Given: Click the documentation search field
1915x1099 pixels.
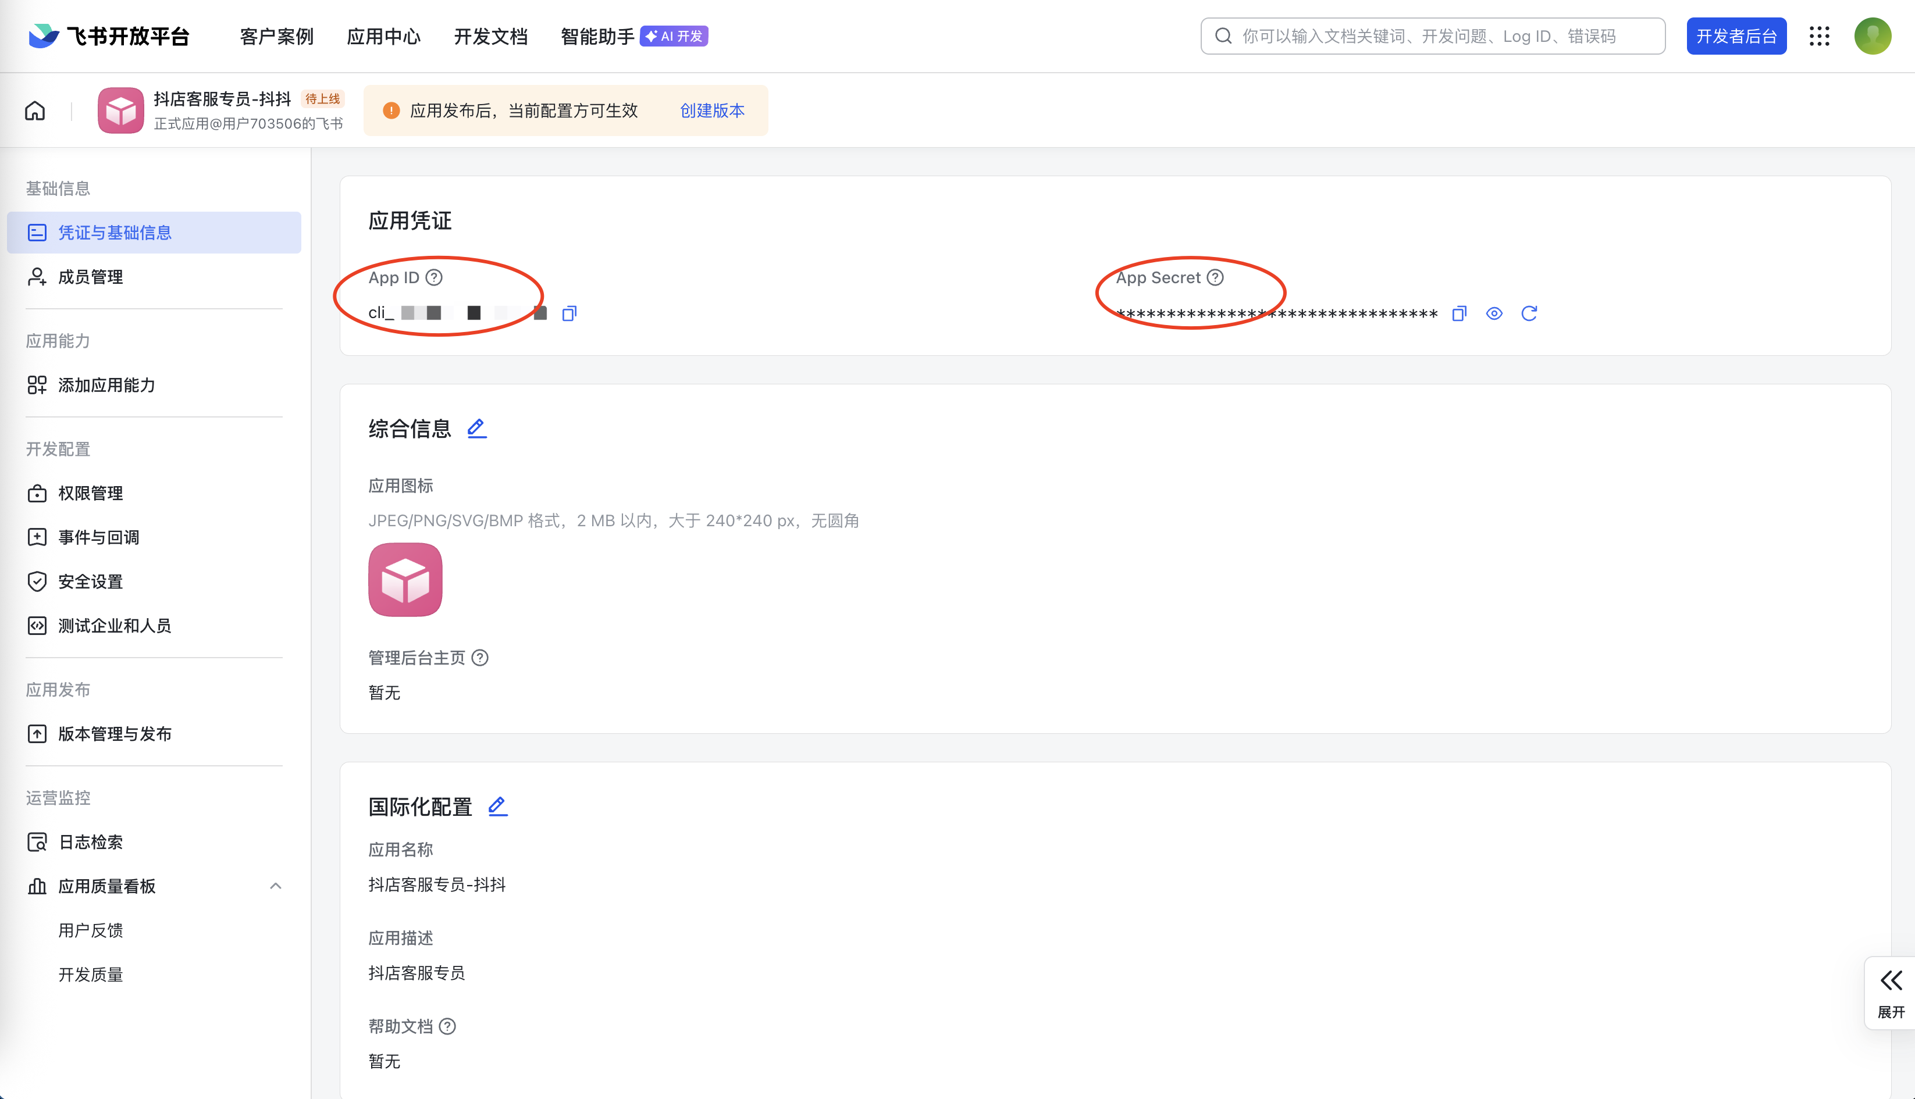Looking at the screenshot, I should pyautogui.click(x=1432, y=36).
